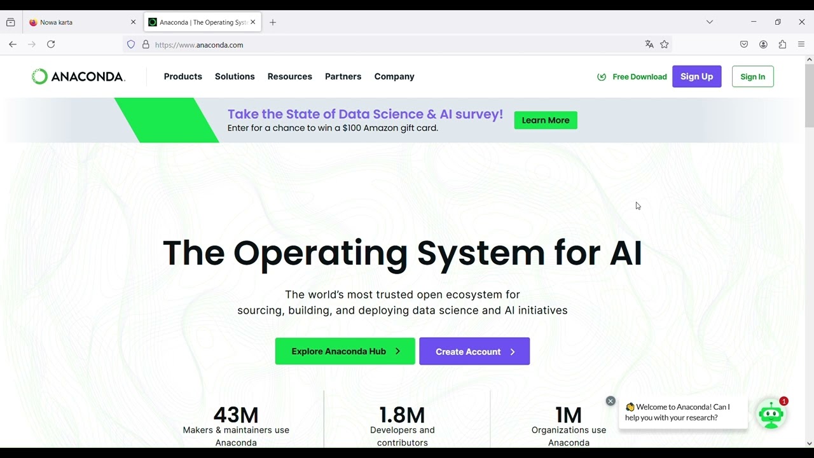Screen dimensions: 814x458
Task: Select the Anaconda browser tab
Action: 202,22
